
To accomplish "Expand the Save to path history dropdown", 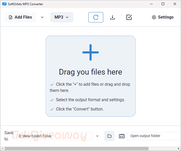I will pos(97,136).
